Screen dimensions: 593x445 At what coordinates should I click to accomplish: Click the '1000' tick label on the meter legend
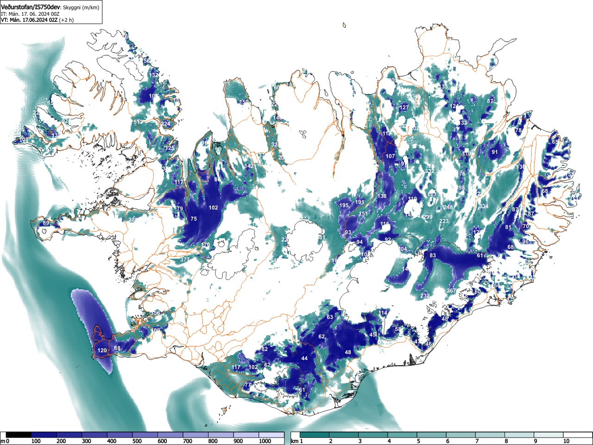[x=265, y=441]
